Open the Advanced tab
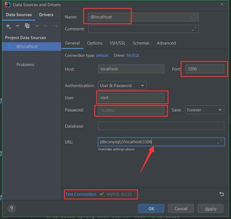Viewport: 231px width, 219px height. (166, 43)
